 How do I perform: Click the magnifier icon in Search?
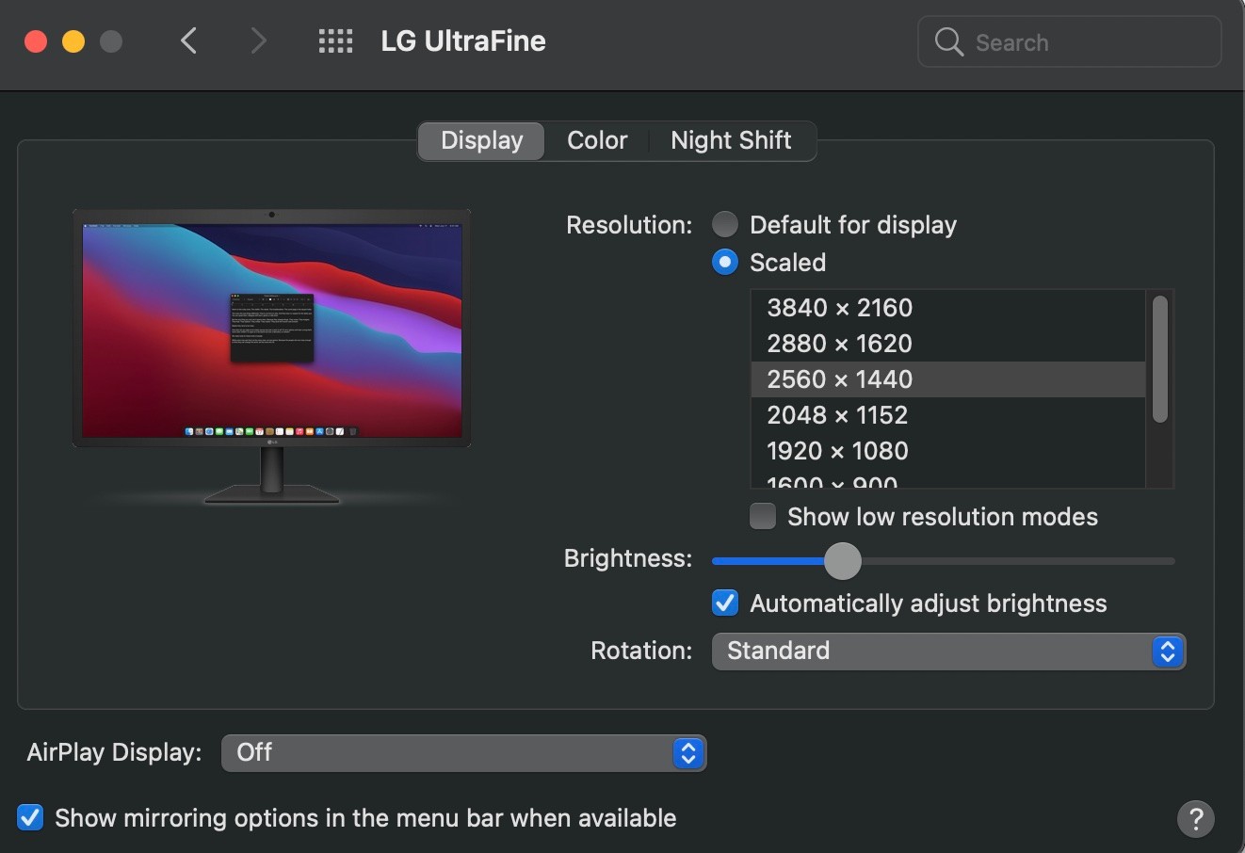tap(948, 42)
